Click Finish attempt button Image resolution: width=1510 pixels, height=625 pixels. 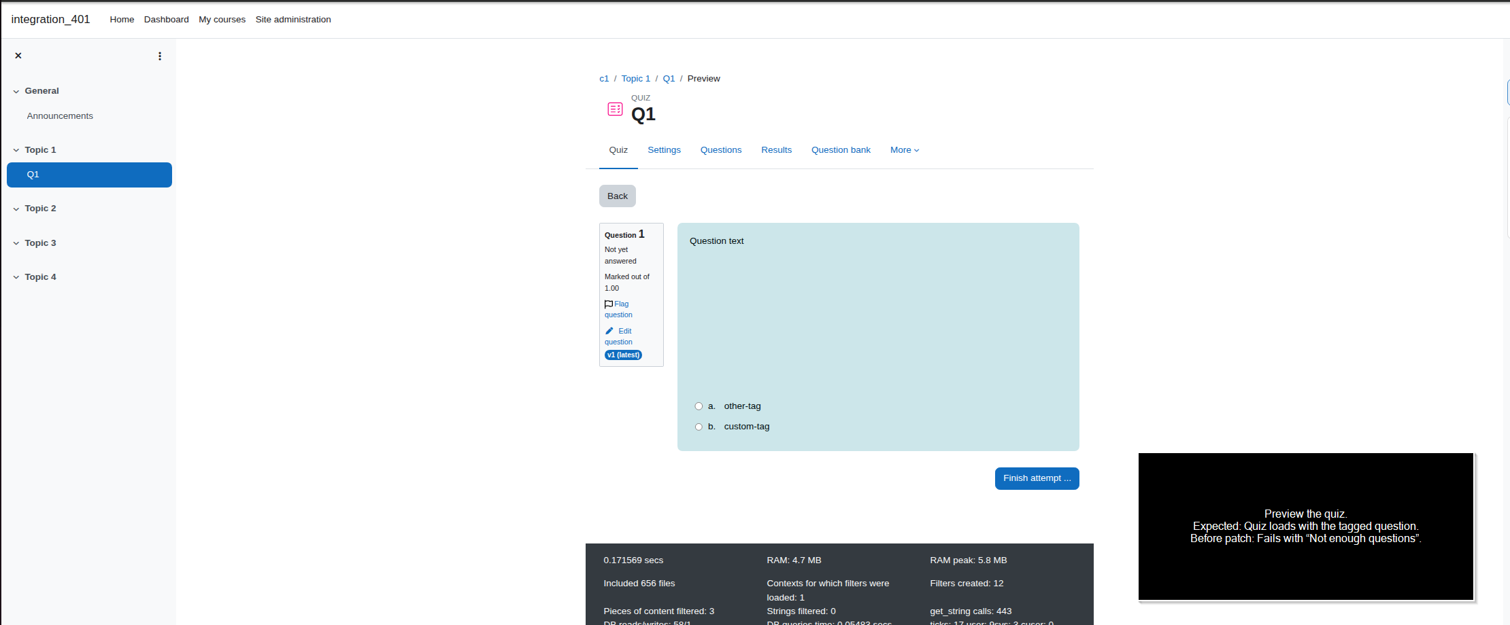click(x=1037, y=478)
